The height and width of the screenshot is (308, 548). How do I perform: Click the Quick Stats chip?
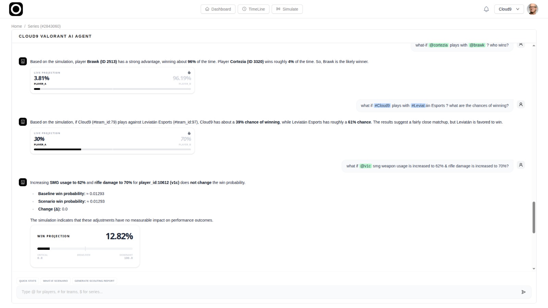click(28, 281)
